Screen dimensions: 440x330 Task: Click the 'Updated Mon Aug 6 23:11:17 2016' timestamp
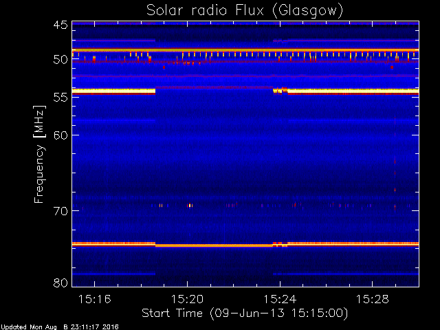pyautogui.click(x=60, y=327)
